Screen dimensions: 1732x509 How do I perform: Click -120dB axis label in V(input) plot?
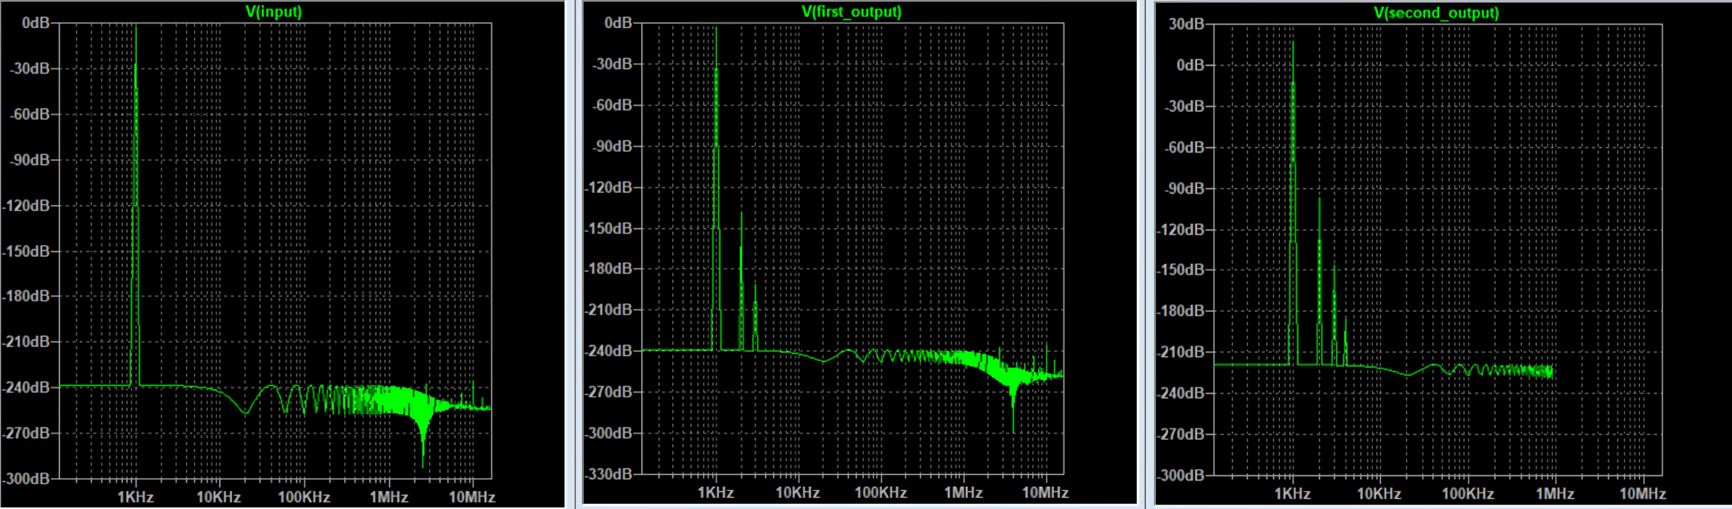[26, 206]
